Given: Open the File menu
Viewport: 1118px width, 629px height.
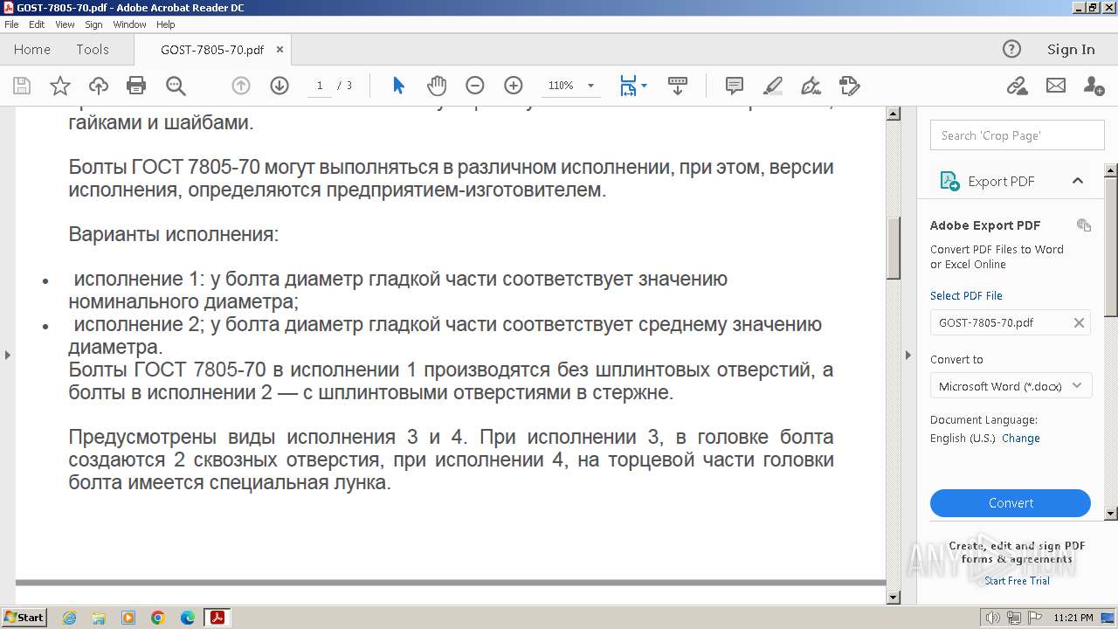Looking at the screenshot, I should [11, 24].
